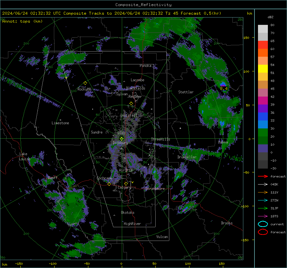Click the yellow diamond marker near RedDeer
The width and height of the screenshot is (287, 268).
pyautogui.click(x=131, y=104)
